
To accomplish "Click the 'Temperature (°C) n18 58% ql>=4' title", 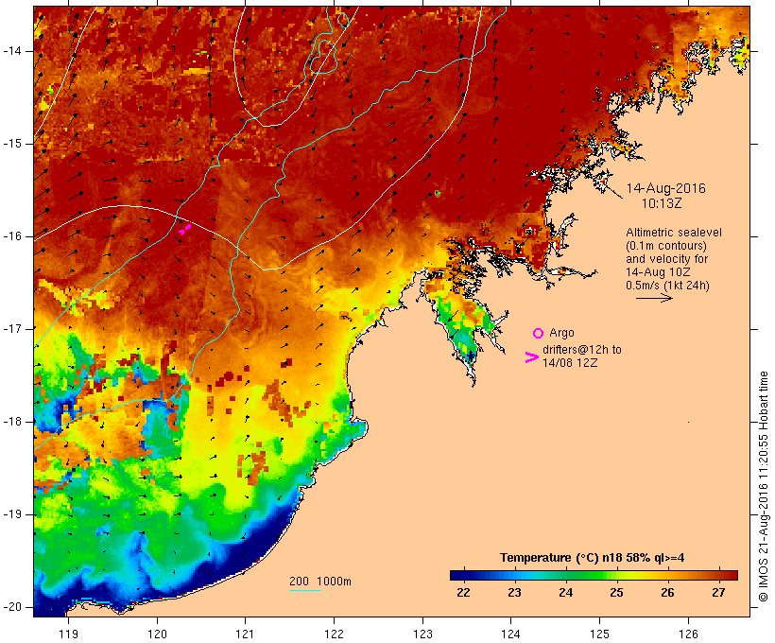I will (x=593, y=558).
